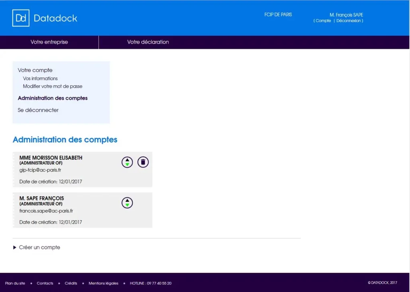Open Crédits footer link
This screenshot has width=410, height=292.
pyautogui.click(x=71, y=283)
